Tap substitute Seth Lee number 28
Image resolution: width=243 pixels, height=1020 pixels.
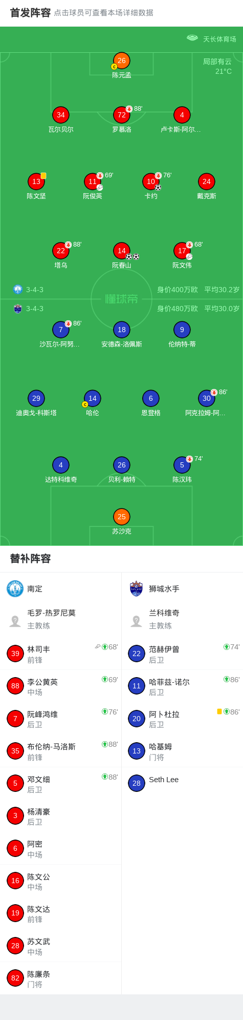182,783
